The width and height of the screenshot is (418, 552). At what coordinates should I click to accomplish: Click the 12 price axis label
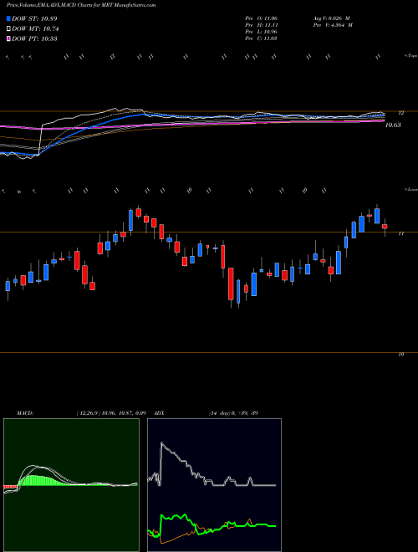click(x=401, y=113)
